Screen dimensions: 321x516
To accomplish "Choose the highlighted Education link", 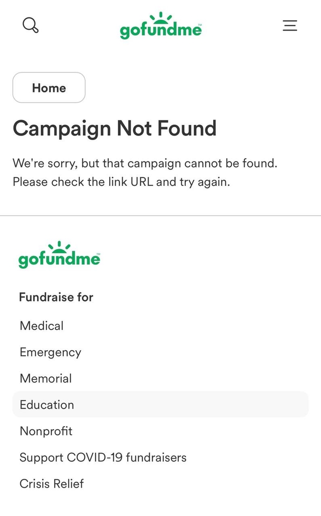I will 47,405.
